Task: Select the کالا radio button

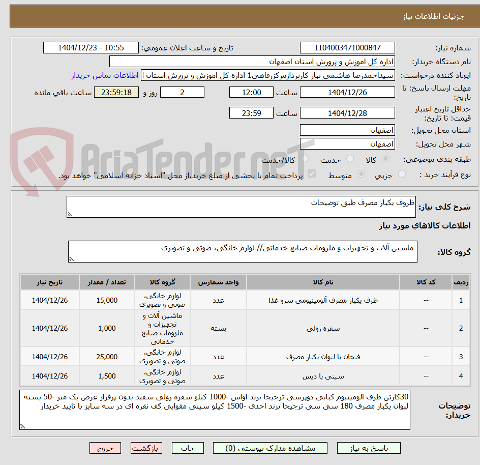Action: tap(386, 159)
